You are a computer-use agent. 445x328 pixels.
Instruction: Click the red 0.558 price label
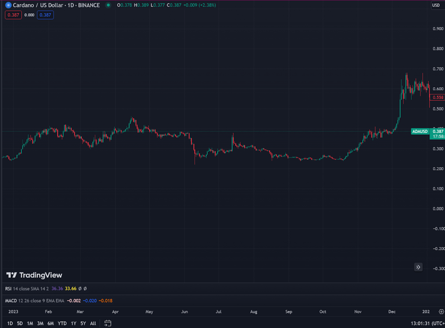tap(438, 98)
